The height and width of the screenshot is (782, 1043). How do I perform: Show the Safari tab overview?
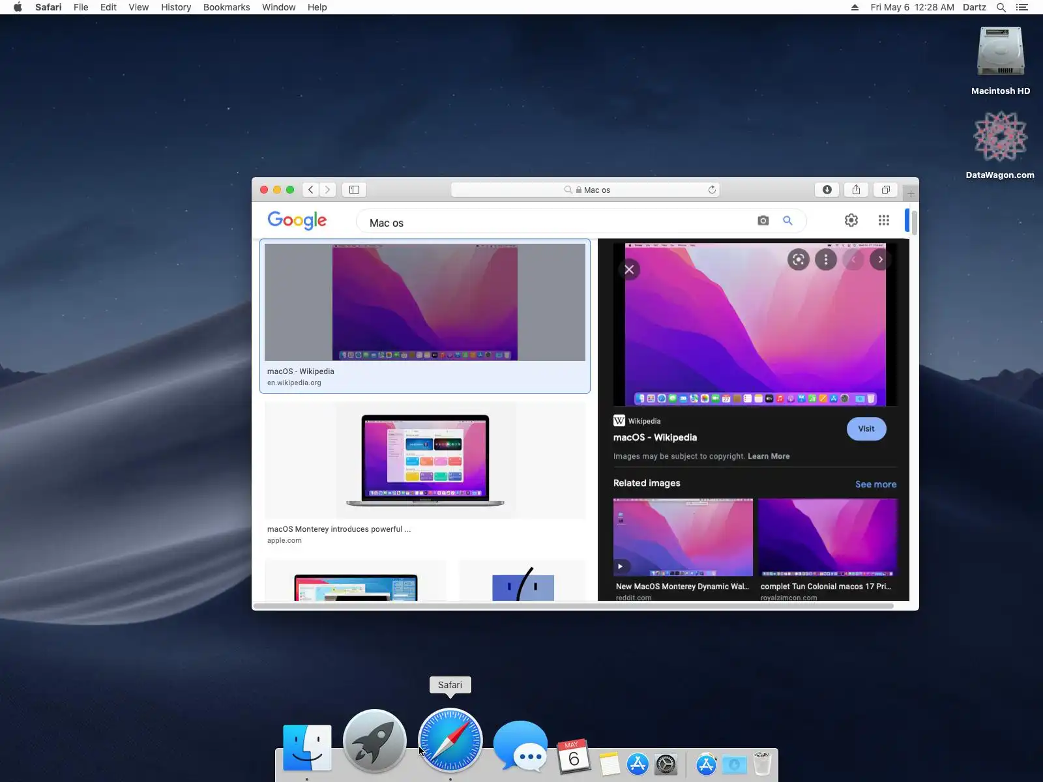[x=885, y=190]
